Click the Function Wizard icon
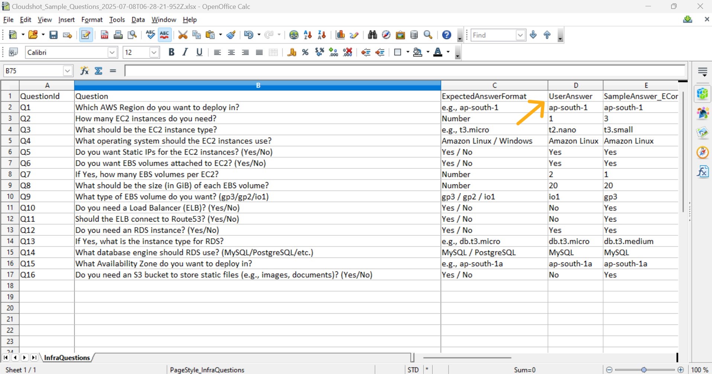 pos(84,71)
